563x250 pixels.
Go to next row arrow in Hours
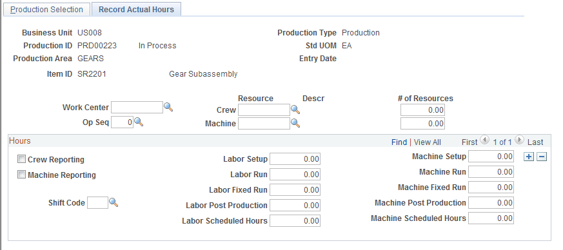click(x=519, y=140)
